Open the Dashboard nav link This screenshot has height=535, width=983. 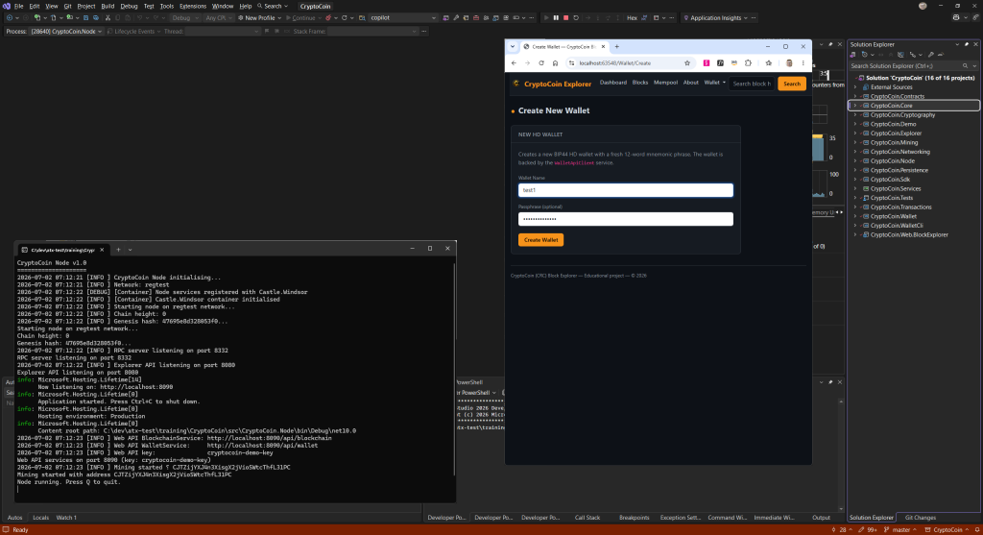613,83
